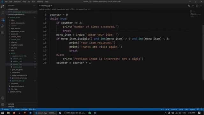Open Firefox from the taskbar
204x115 pixels.
(14, 113)
